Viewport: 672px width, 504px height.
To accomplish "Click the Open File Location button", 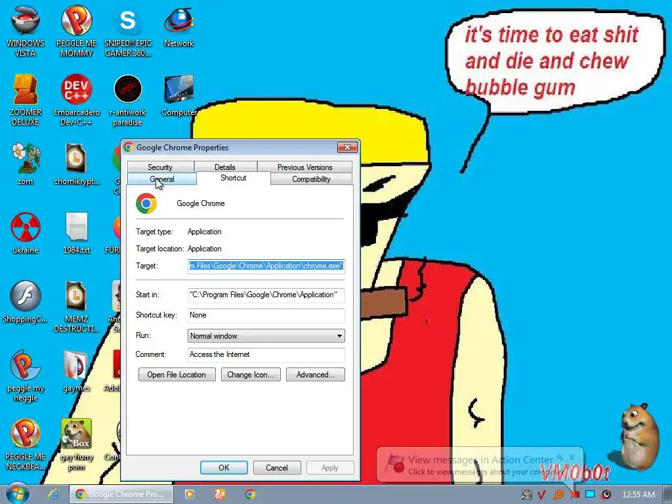I will [x=177, y=375].
